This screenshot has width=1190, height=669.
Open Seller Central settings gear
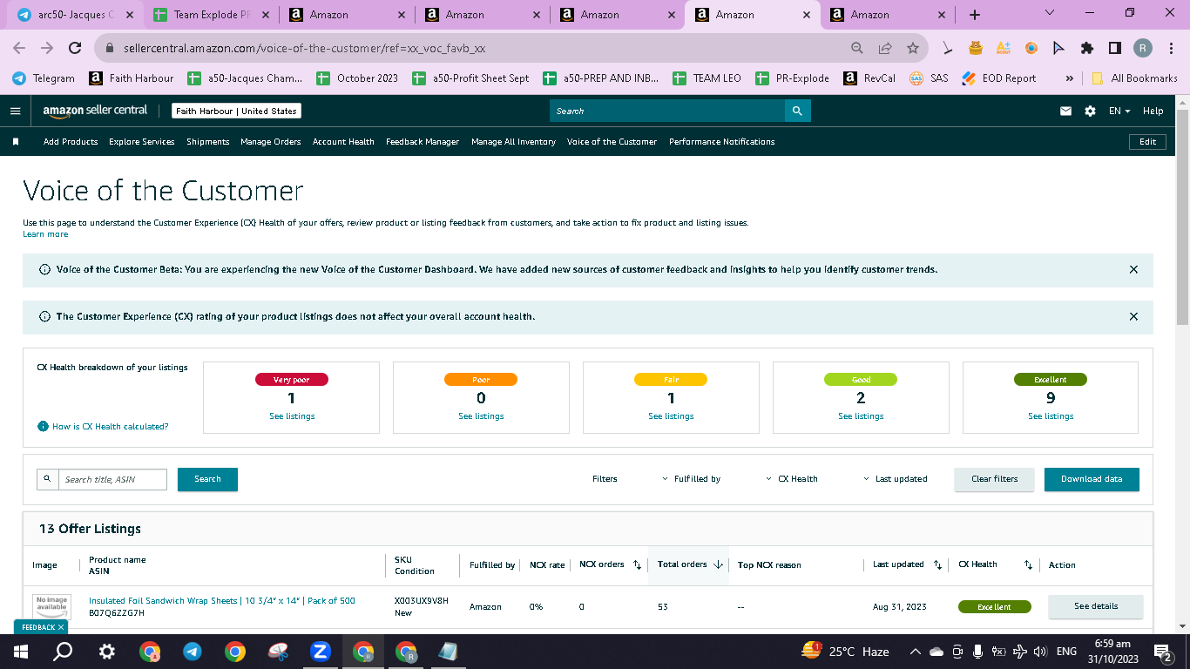pos(1090,111)
